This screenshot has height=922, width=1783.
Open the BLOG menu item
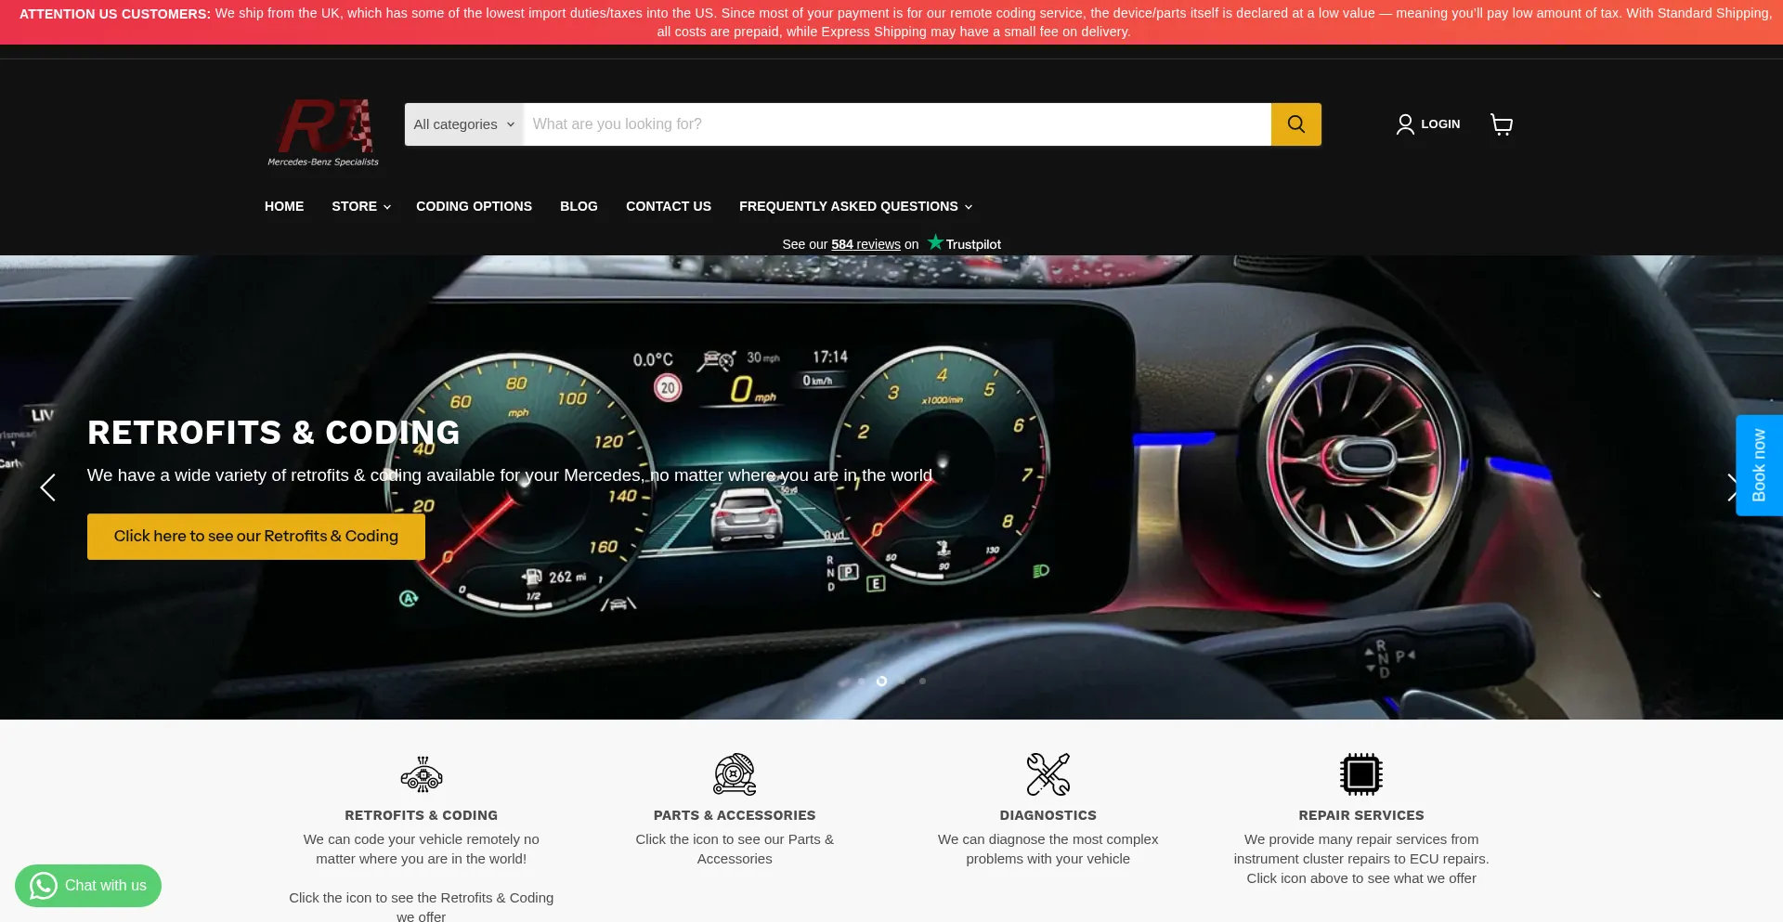579,206
